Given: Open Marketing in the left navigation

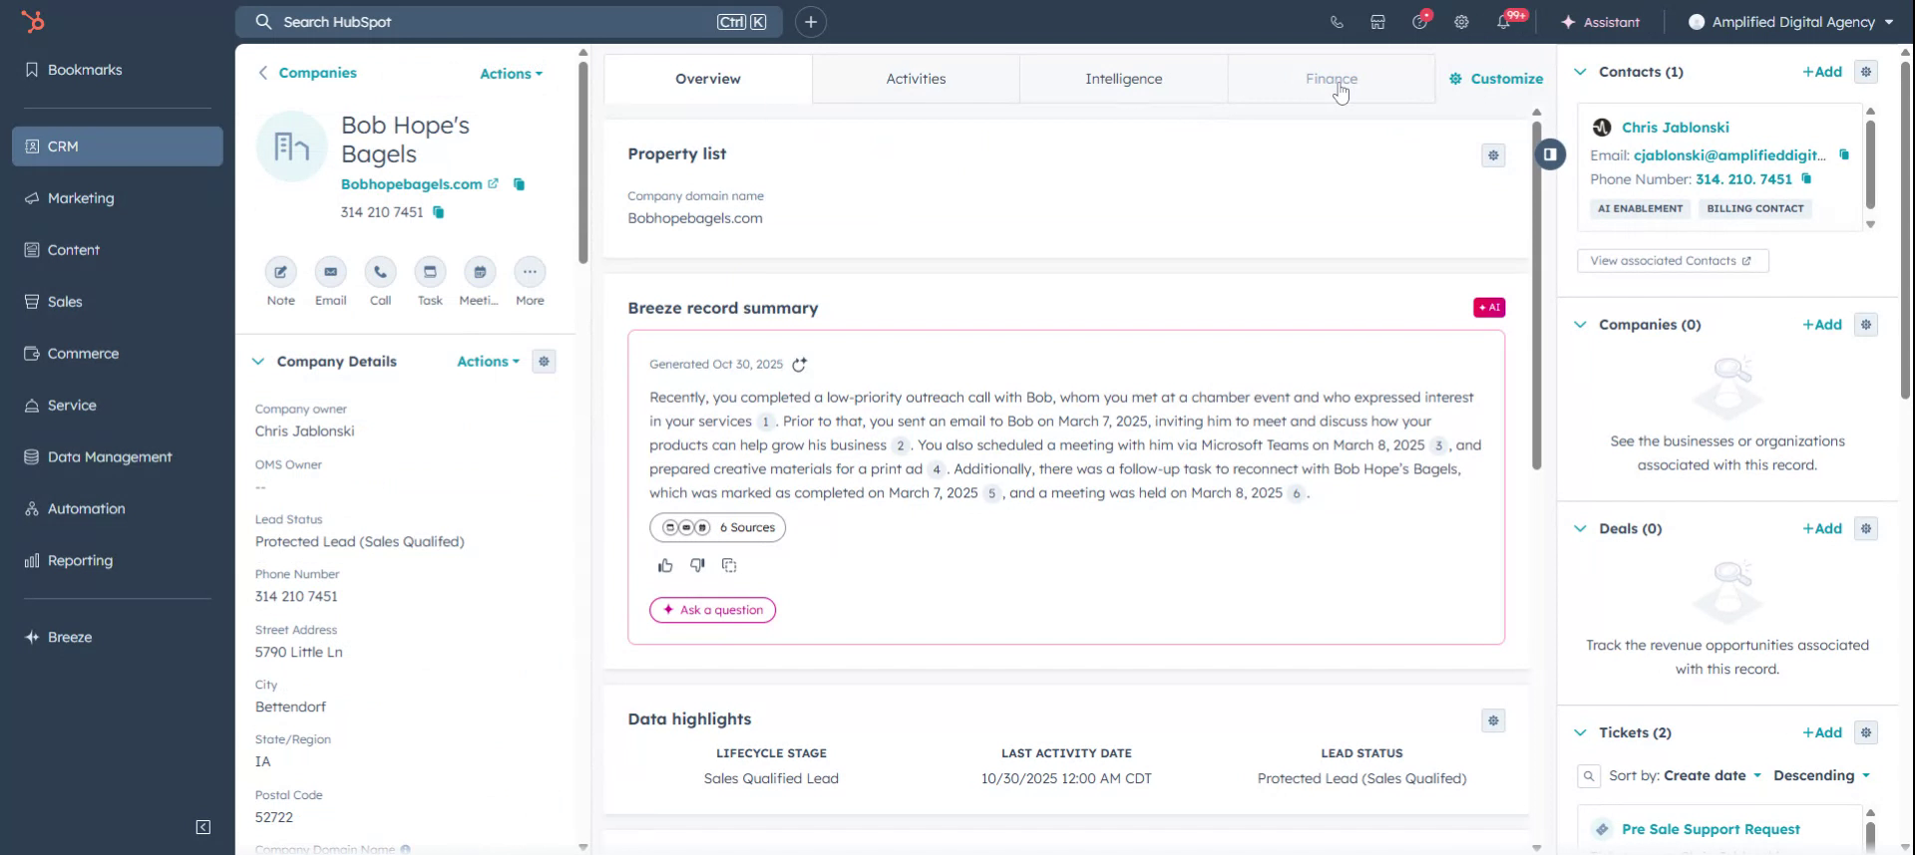Looking at the screenshot, I should [118, 198].
